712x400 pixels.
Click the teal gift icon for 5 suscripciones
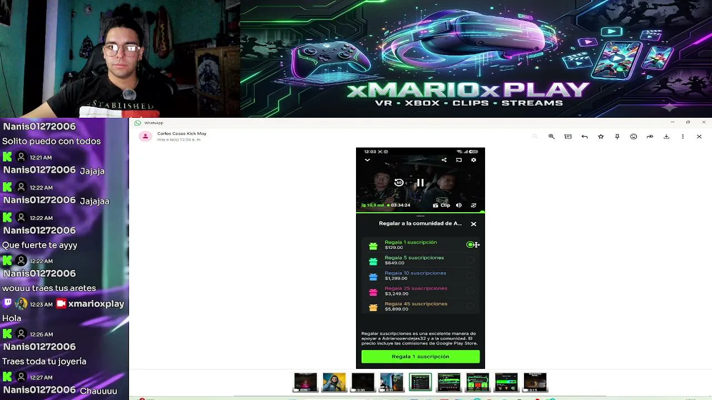pyautogui.click(x=373, y=261)
